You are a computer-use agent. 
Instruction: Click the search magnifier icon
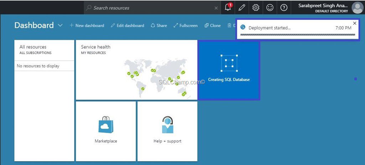[89, 8]
